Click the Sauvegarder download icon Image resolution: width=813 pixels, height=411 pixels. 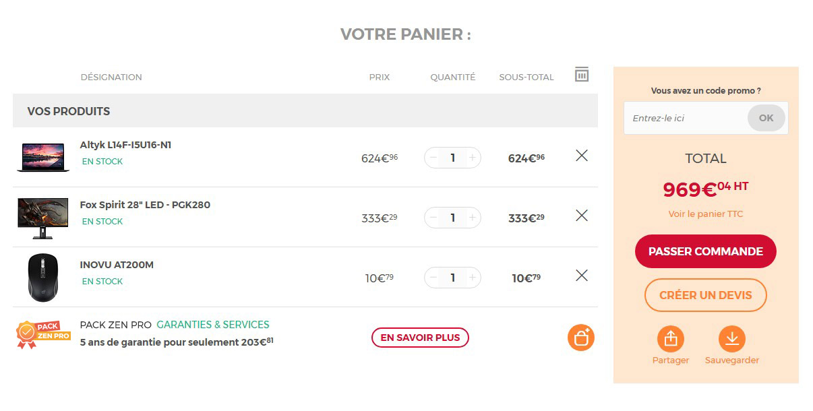coord(731,339)
